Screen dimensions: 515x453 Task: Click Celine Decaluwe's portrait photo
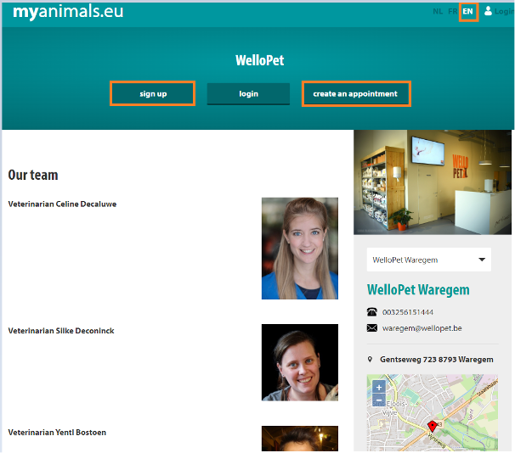click(x=299, y=249)
